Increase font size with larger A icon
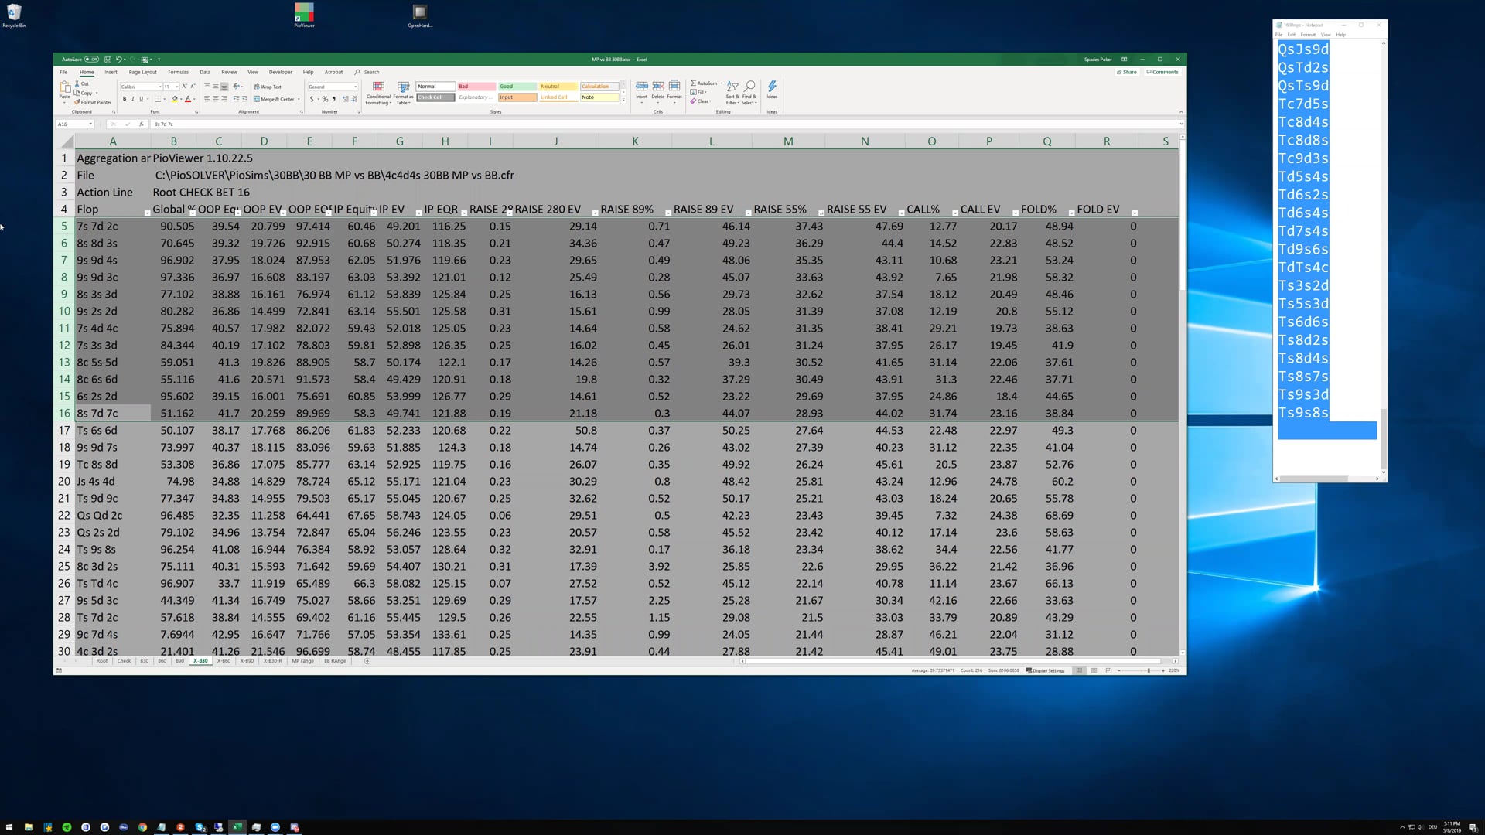The width and height of the screenshot is (1485, 835). coord(184,87)
